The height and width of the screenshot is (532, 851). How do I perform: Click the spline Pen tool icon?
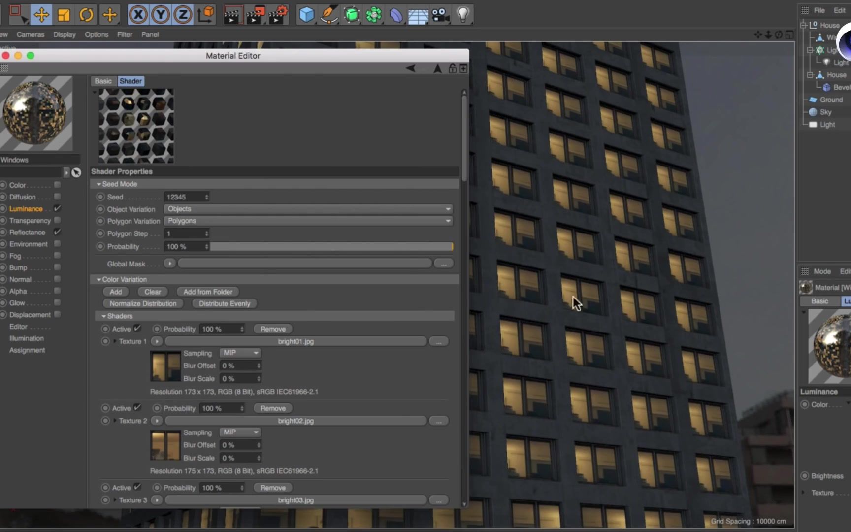click(329, 15)
